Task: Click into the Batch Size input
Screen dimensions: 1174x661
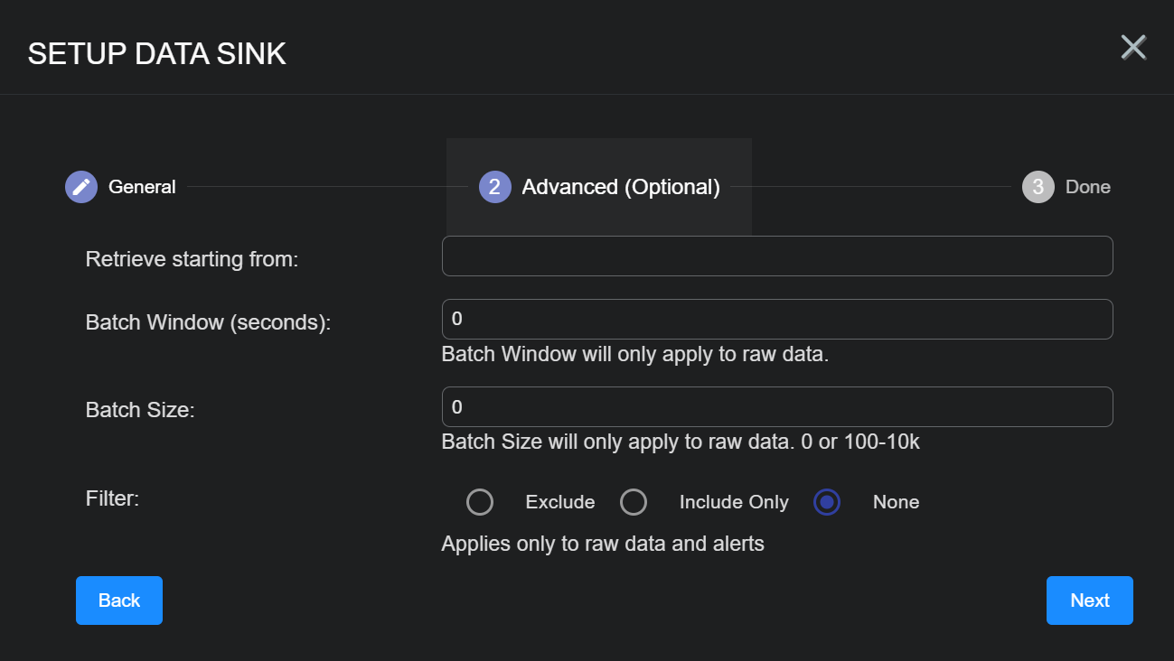Action: 776,407
